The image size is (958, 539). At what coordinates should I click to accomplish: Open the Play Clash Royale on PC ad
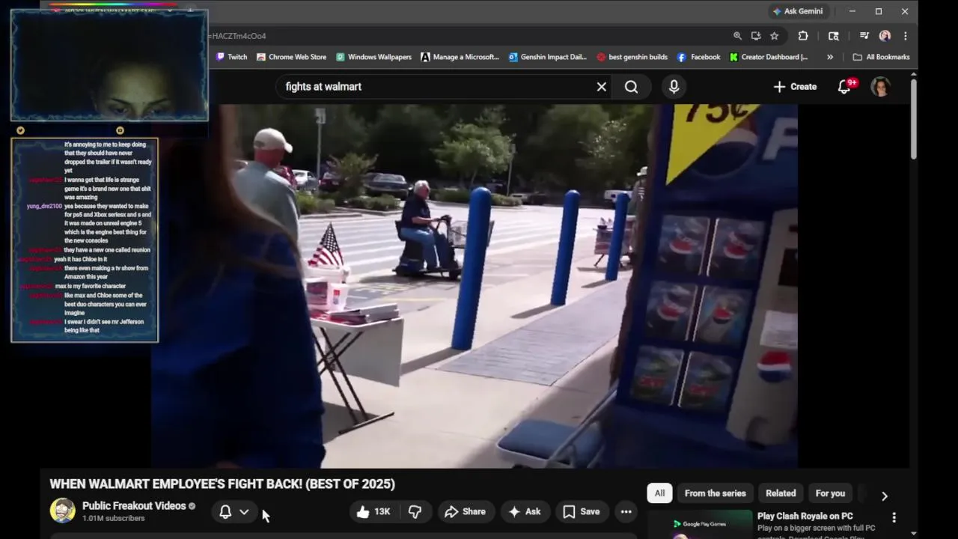(x=805, y=516)
